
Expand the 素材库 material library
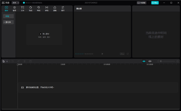8,22
